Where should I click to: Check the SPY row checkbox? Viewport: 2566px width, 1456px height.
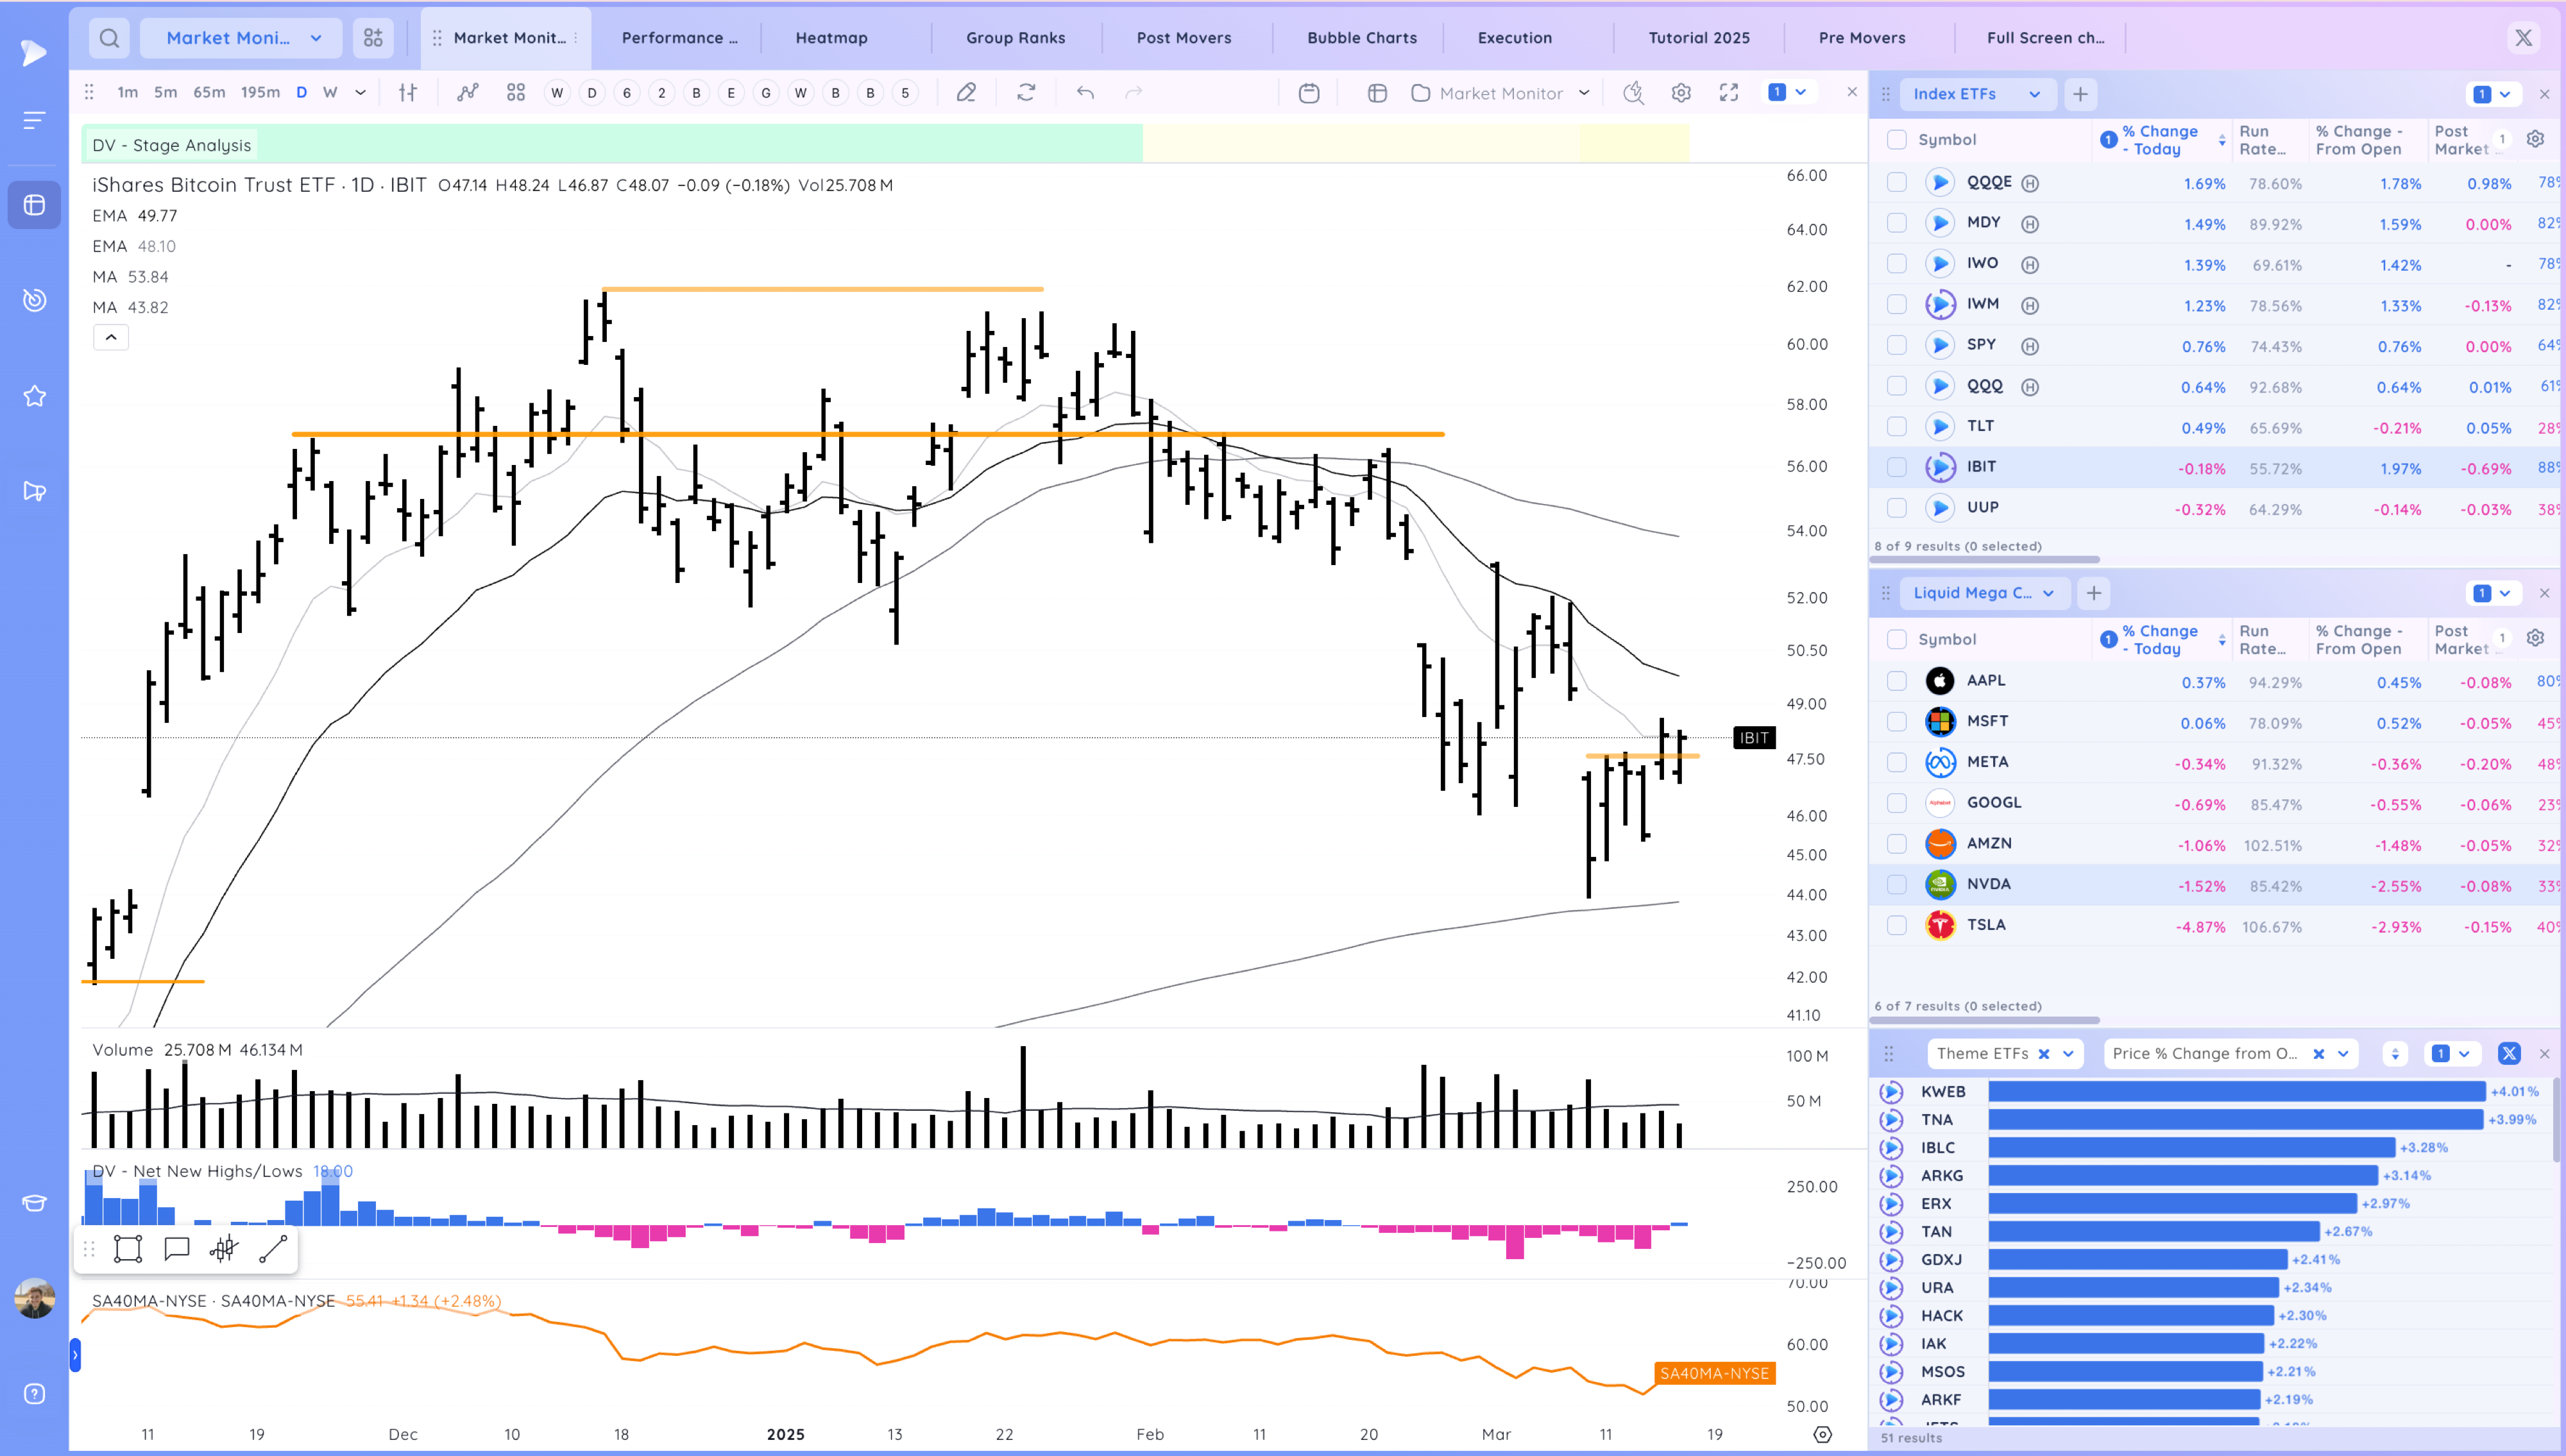(x=1896, y=346)
